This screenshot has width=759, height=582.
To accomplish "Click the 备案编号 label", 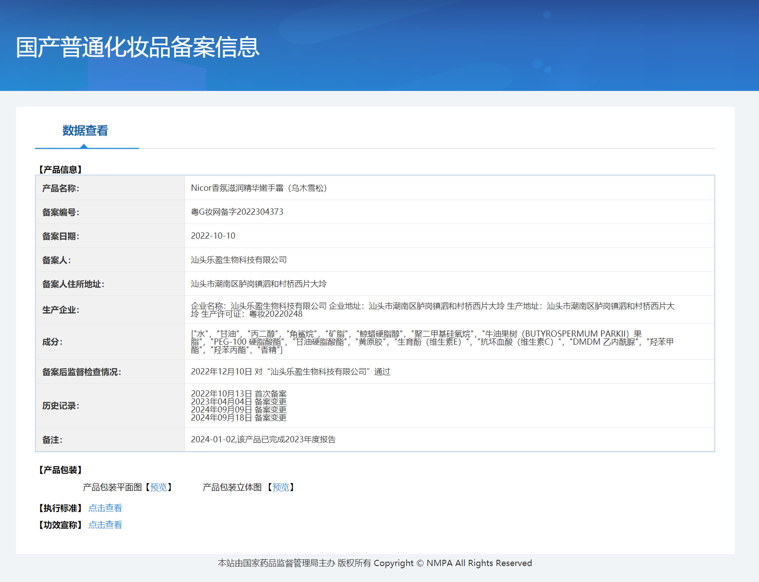I will (61, 212).
